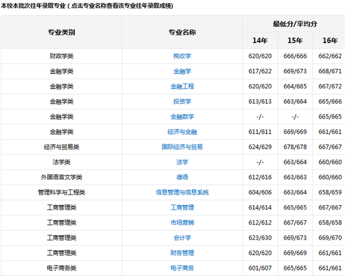Click the 最低分/平均分 header
Image resolution: width=345 pixels, height=276 pixels.
[x=295, y=24]
